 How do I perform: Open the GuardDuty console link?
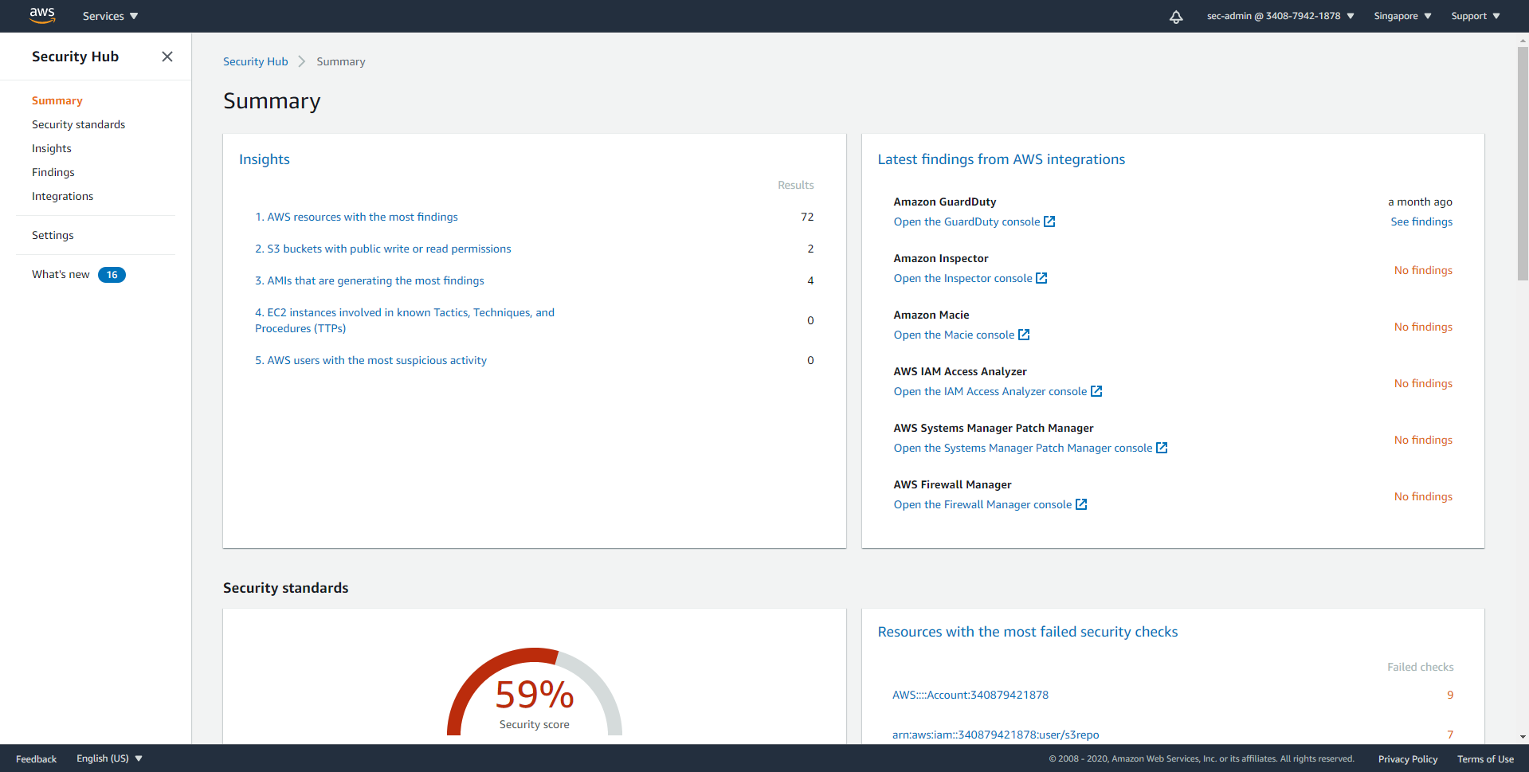coord(966,221)
